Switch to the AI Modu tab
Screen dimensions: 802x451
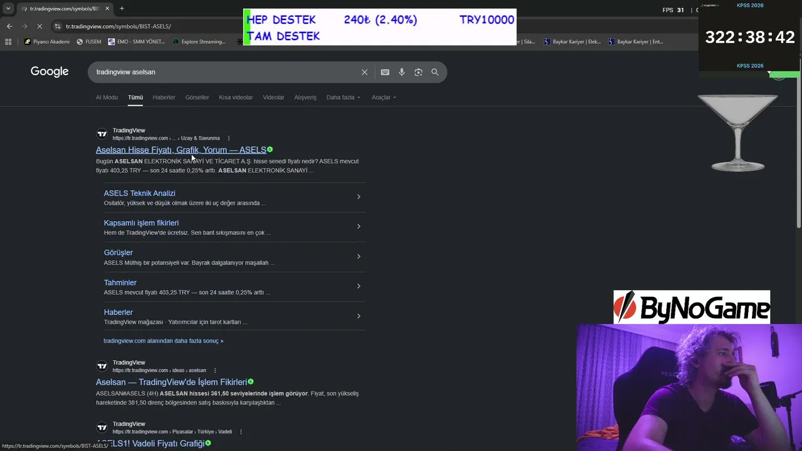[107, 97]
